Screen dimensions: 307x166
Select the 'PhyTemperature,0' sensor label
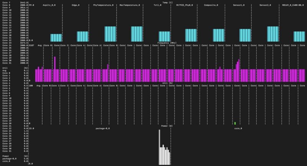point(103,5)
